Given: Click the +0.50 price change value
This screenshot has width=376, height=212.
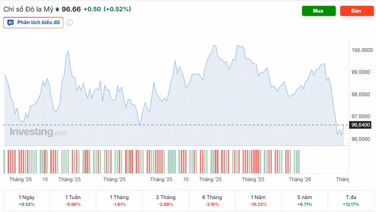Looking at the screenshot, I should 92,9.
